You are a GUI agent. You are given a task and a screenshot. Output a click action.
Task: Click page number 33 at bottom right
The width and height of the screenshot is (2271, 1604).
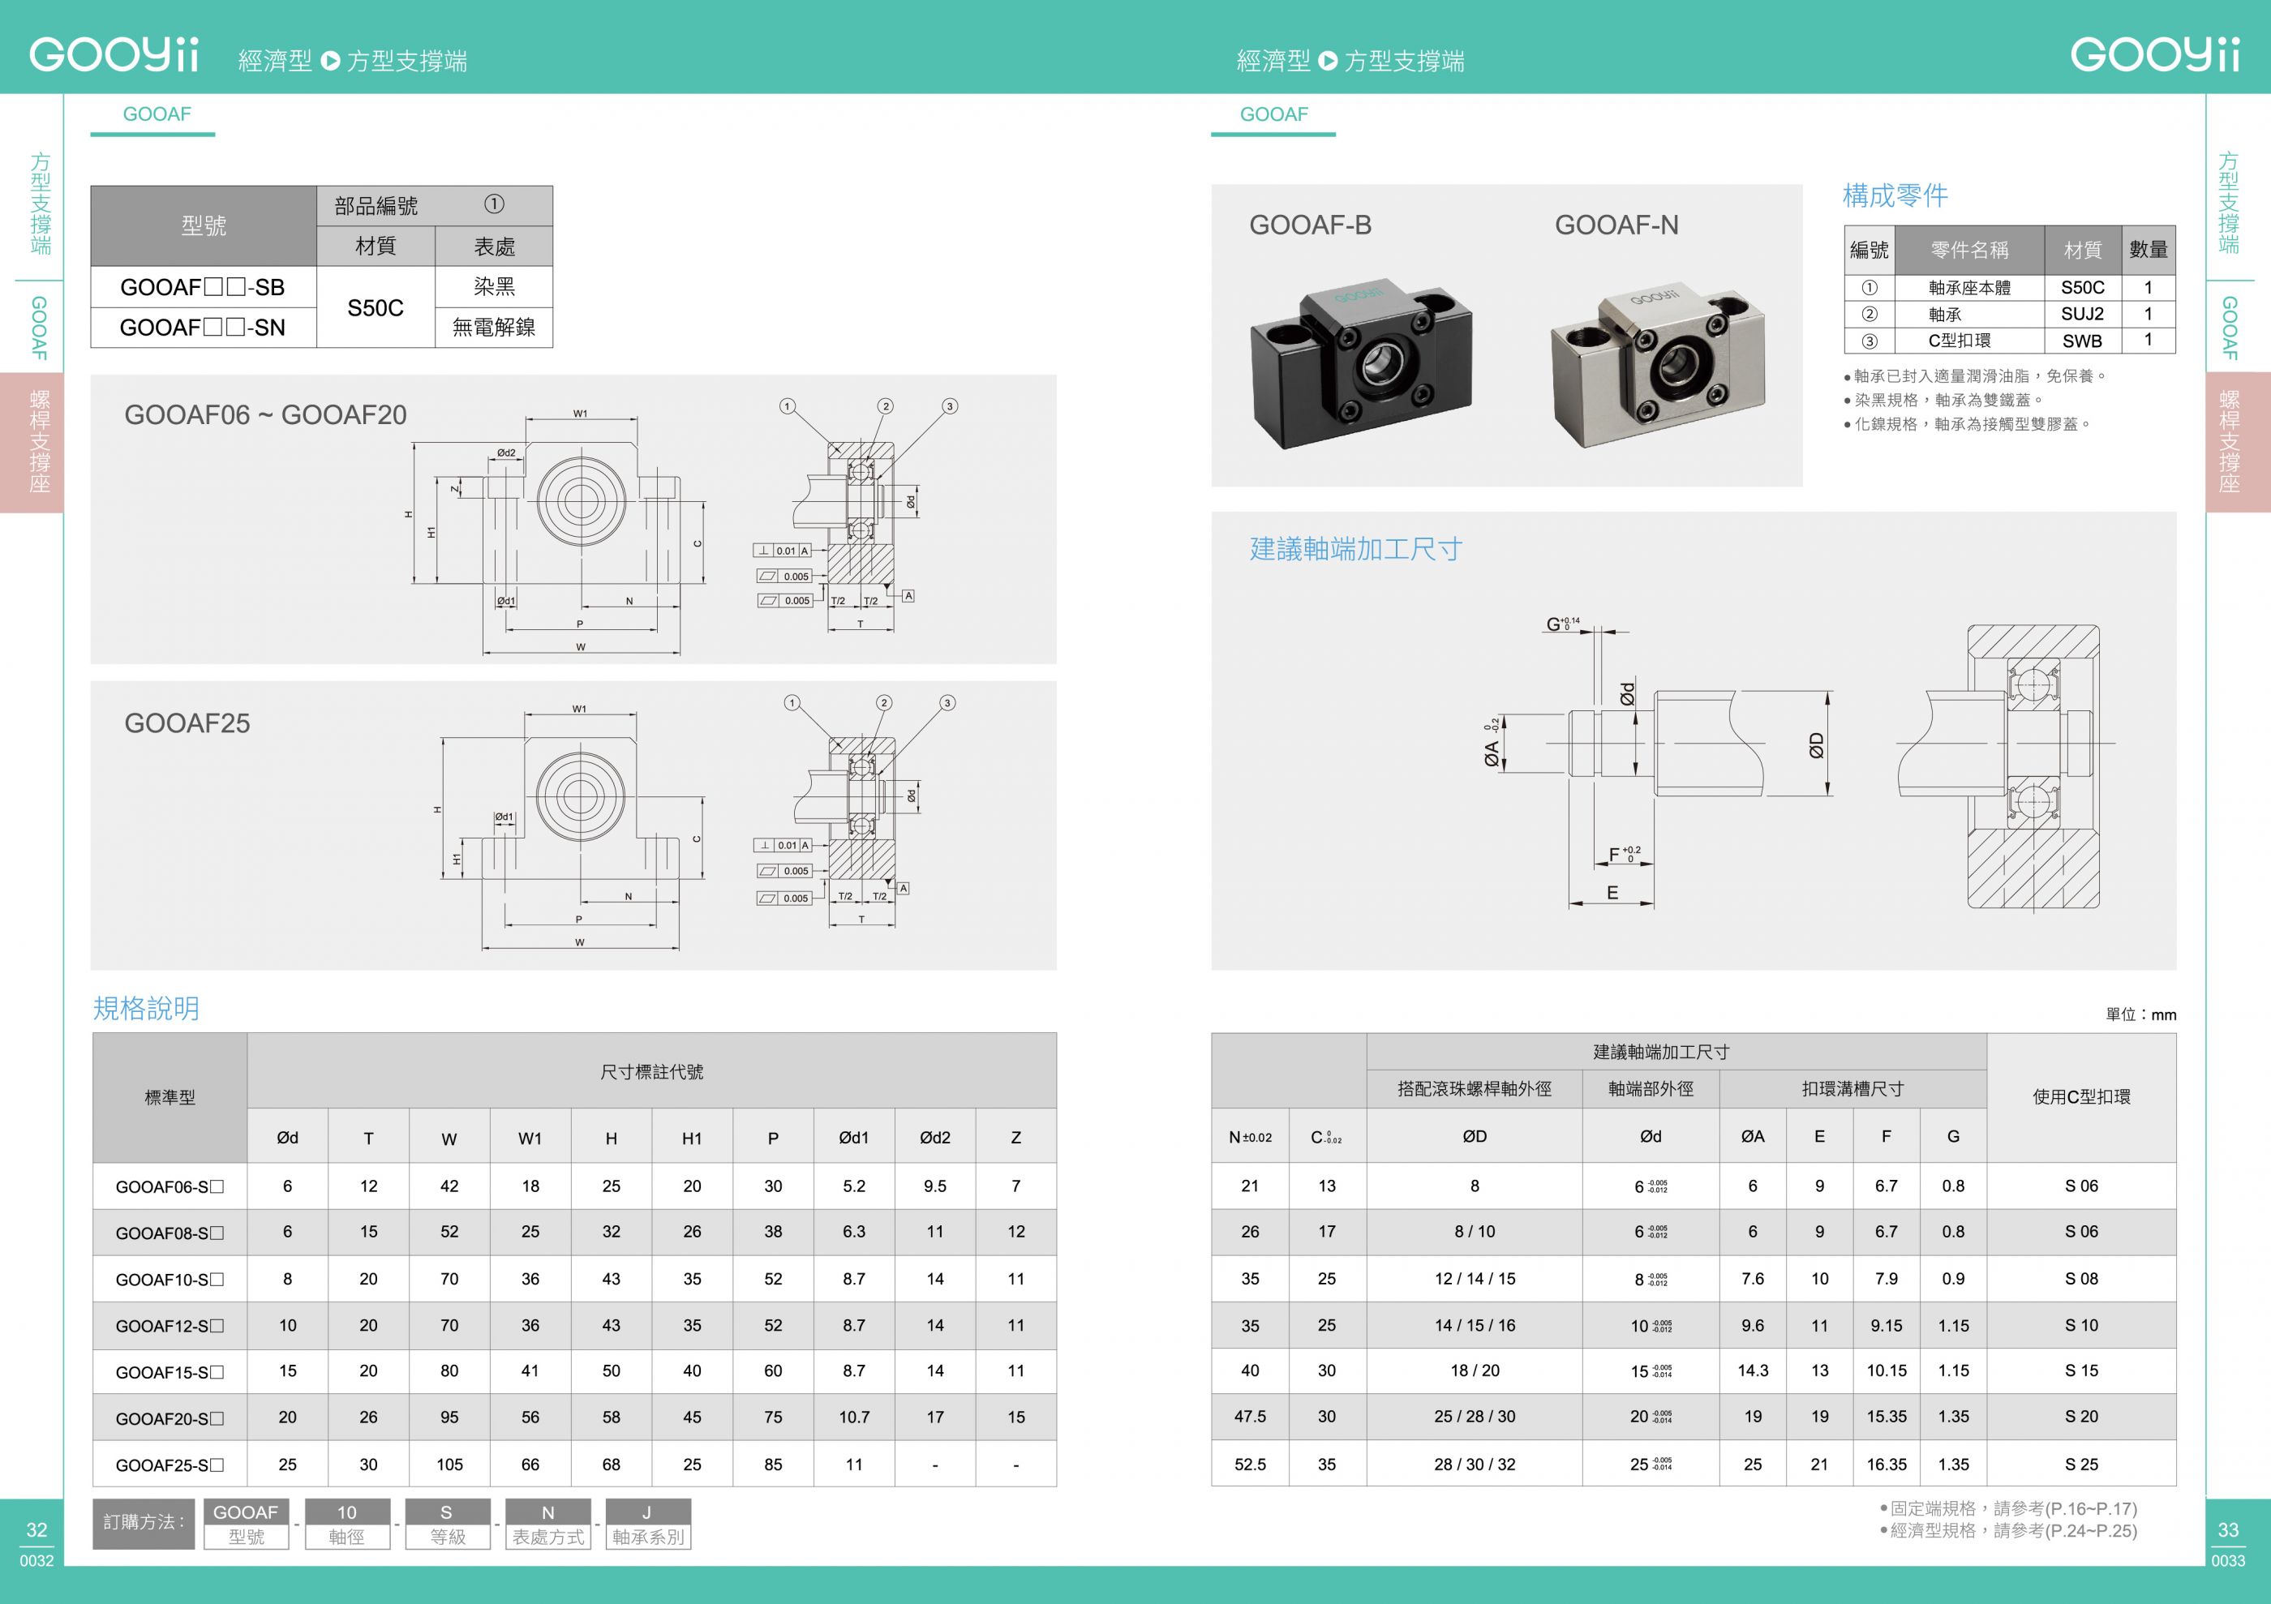[2227, 1530]
